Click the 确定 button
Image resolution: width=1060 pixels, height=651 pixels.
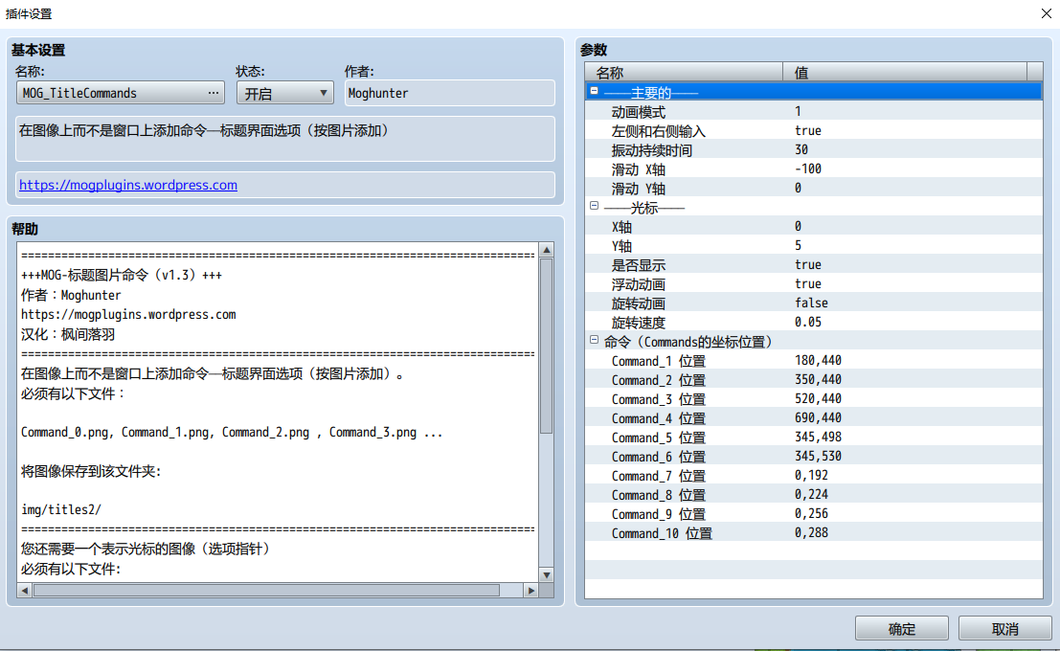[901, 629]
